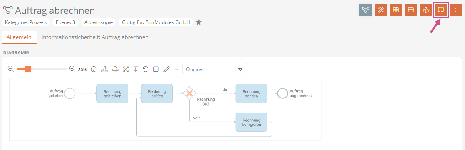Click the 'Rechnung OK?' gateway label
465x150 pixels.
[206, 101]
